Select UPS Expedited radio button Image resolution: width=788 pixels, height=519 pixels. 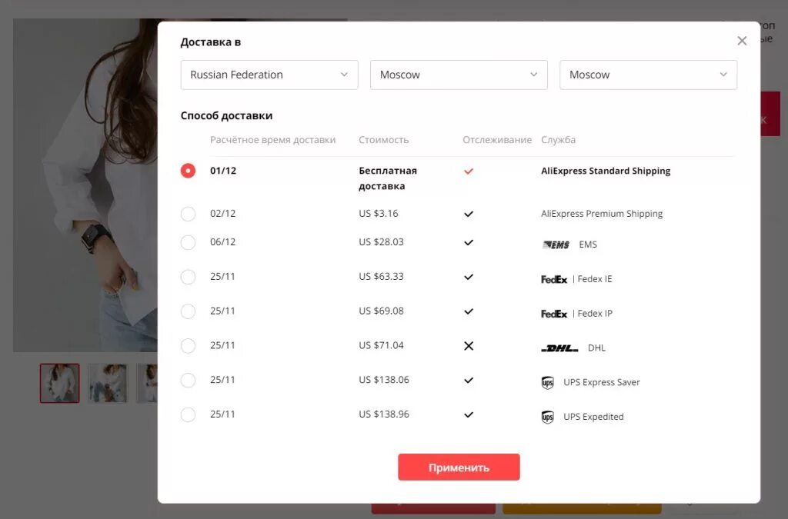coord(188,414)
